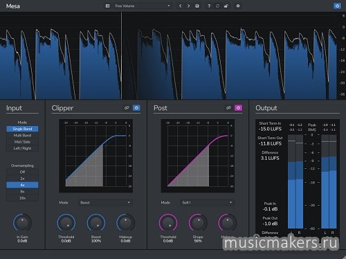The image size is (346, 259).
Task: Click the Post transfer curve graph
Action: 198,156
